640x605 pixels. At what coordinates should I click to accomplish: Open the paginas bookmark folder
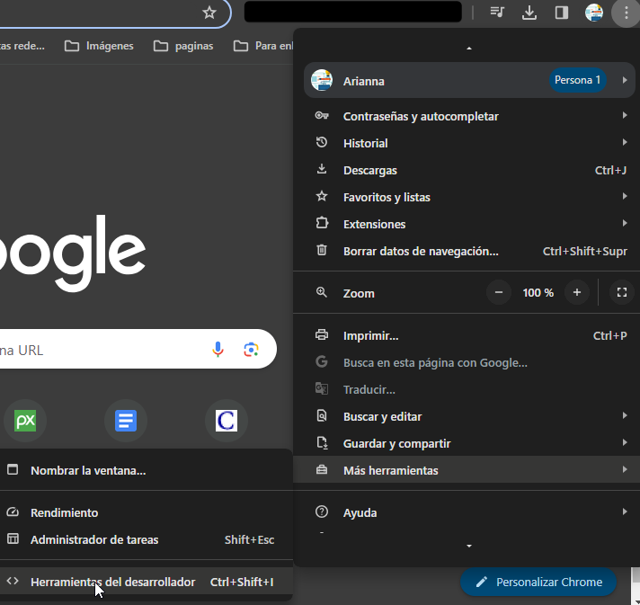tap(183, 46)
